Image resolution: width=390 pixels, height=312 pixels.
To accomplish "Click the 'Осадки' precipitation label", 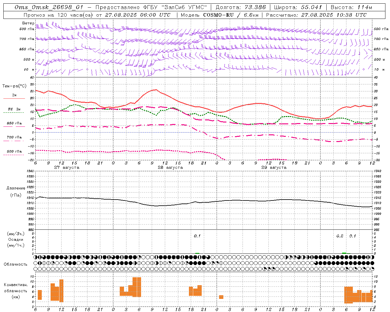I will (x=16, y=239).
